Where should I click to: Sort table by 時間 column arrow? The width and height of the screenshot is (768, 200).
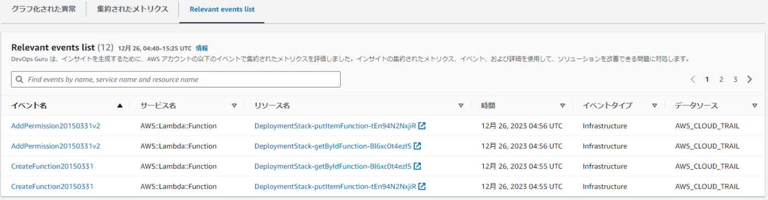(562, 106)
